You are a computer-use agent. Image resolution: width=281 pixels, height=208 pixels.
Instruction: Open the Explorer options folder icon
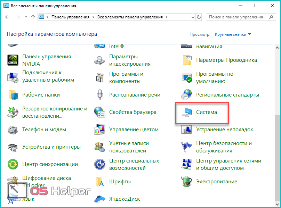tap(187, 60)
